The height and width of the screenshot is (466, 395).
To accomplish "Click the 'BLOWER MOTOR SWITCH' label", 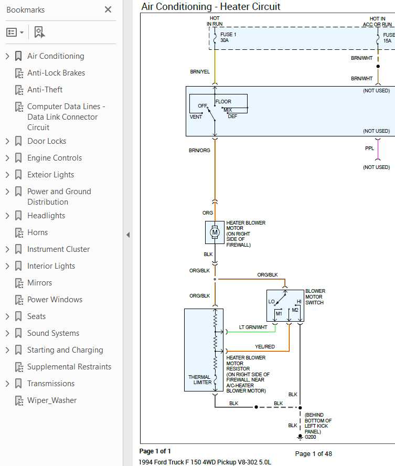I will coord(315,296).
